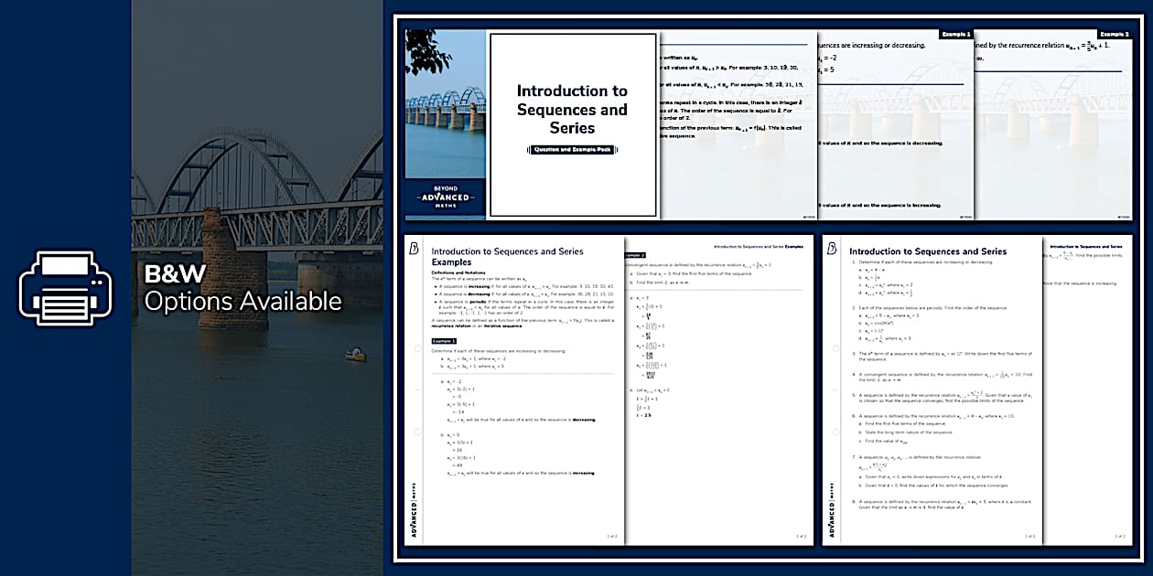Click the 'Question and Example Pack' label

(572, 150)
